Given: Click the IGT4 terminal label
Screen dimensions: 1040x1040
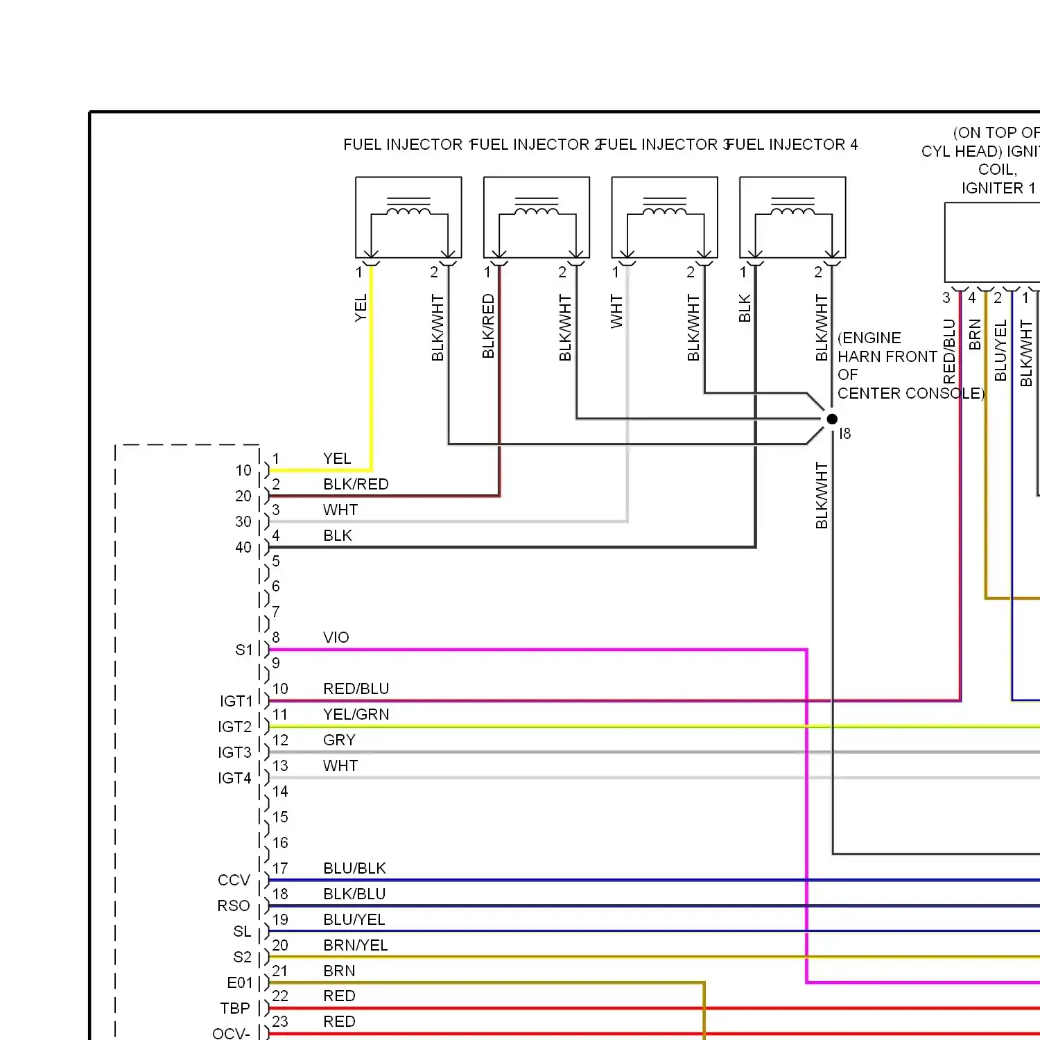Looking at the screenshot, I should point(235,778).
